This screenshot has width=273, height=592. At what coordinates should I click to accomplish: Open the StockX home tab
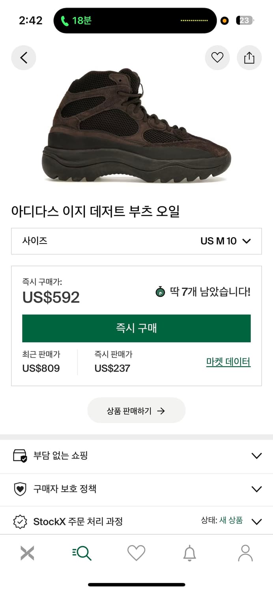click(x=27, y=553)
